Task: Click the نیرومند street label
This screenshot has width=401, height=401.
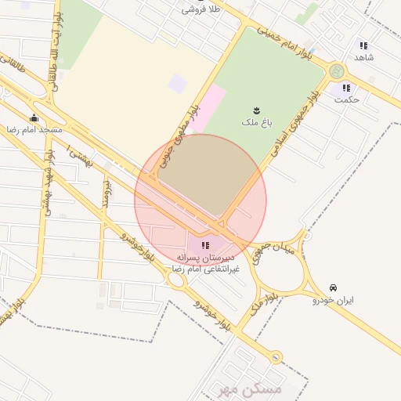Action: point(107,194)
